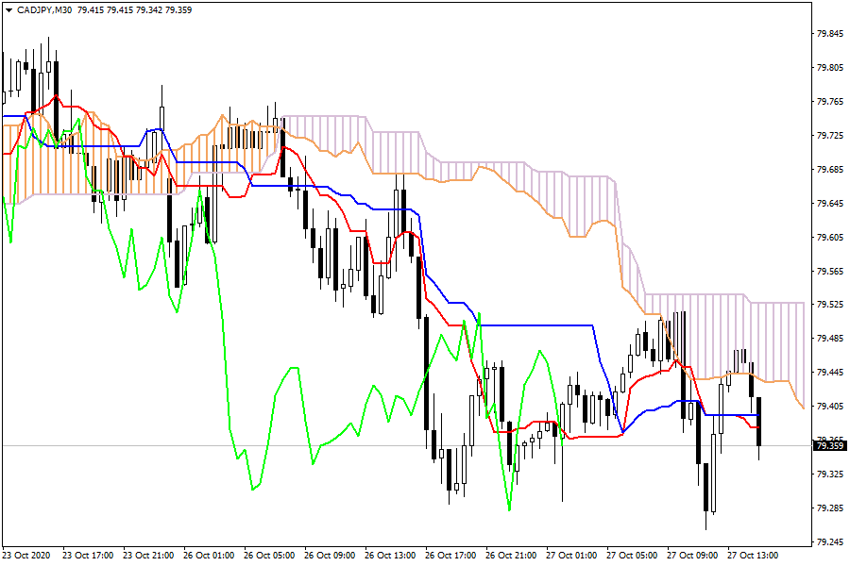The width and height of the screenshot is (850, 566).
Task: Click the orange hatched cloud at left
Action: (57, 170)
